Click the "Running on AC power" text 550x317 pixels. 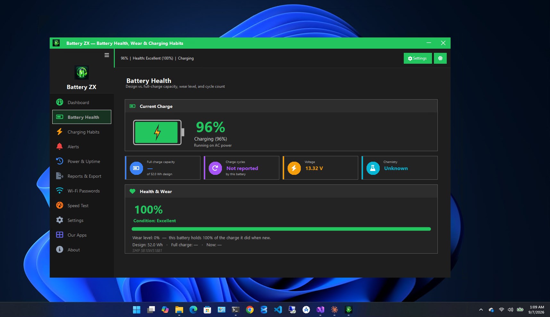coord(213,145)
